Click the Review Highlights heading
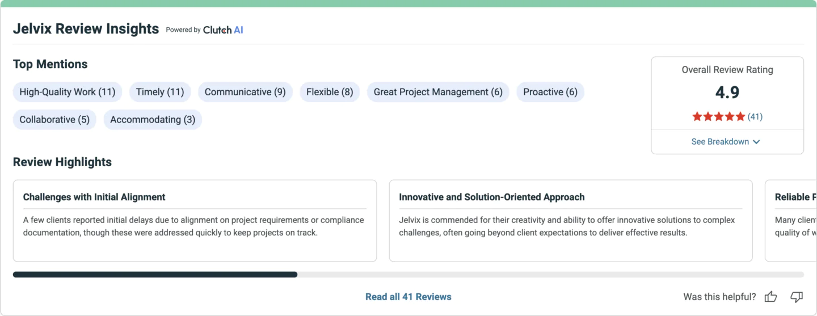Screen dimensions: 817x316 [62, 162]
